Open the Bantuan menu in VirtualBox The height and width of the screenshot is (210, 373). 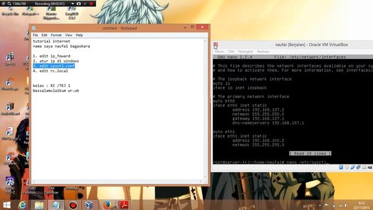tap(263, 51)
